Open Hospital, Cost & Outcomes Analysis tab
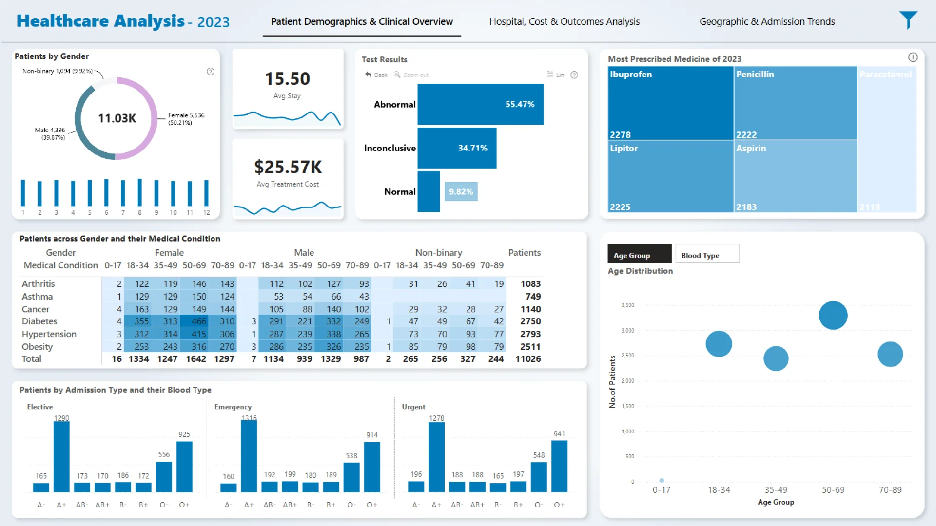Image resolution: width=936 pixels, height=526 pixels. (564, 21)
